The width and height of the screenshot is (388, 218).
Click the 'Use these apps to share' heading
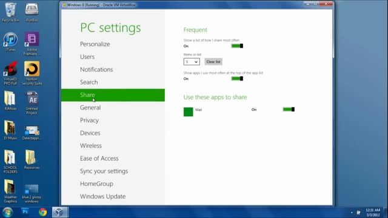[215, 97]
